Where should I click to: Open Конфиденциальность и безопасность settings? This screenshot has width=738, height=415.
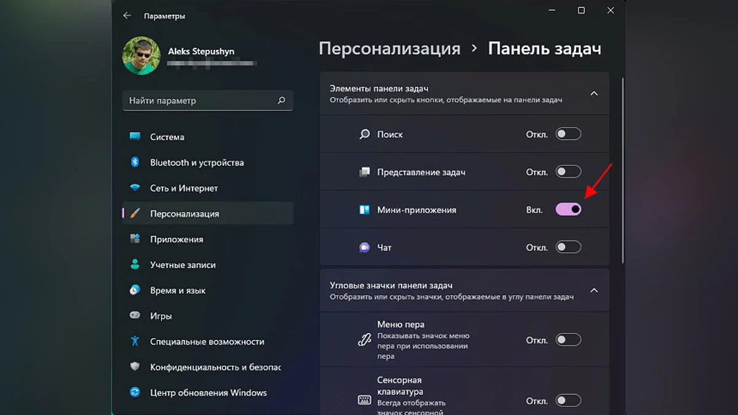tap(208, 367)
